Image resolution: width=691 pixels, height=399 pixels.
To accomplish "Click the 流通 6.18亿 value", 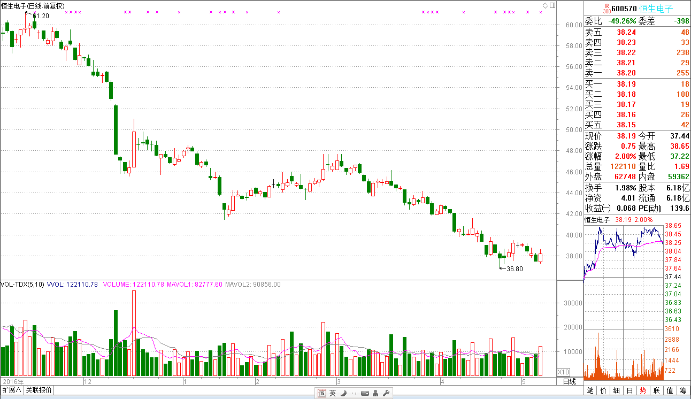I will tap(678, 198).
